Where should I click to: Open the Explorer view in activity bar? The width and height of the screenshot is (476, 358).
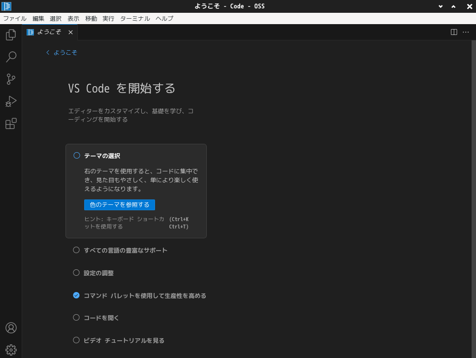pos(11,34)
